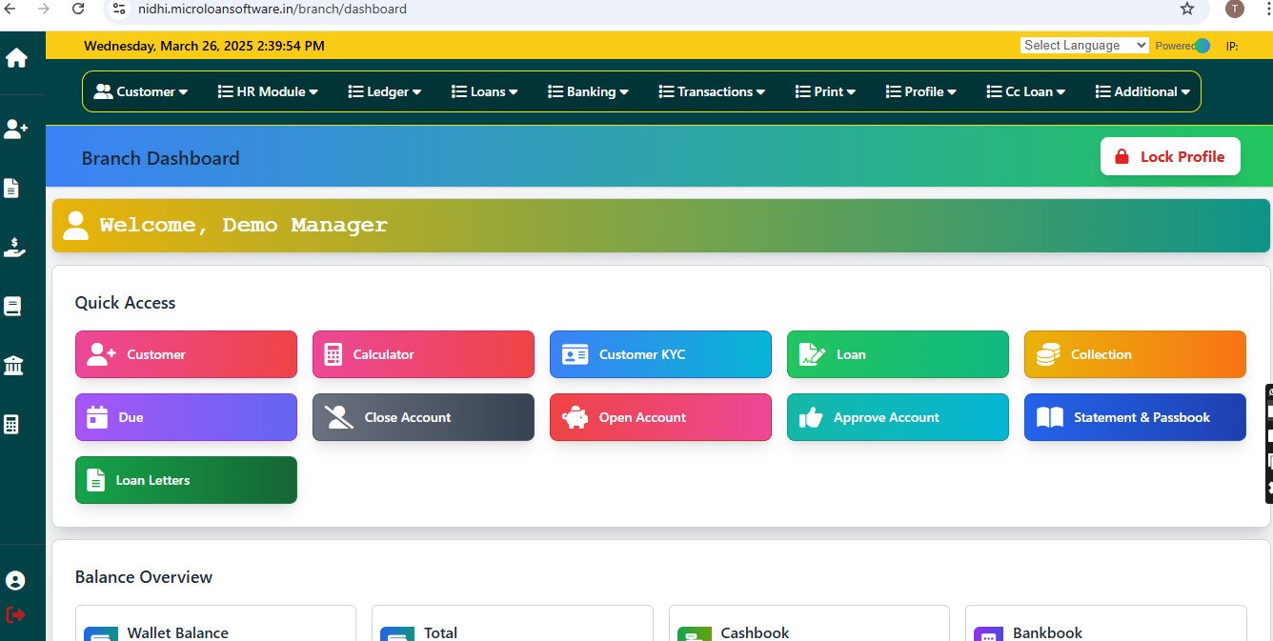This screenshot has height=641, width=1273.
Task: Click the add-customer icon in the sidebar
Action: 13,129
